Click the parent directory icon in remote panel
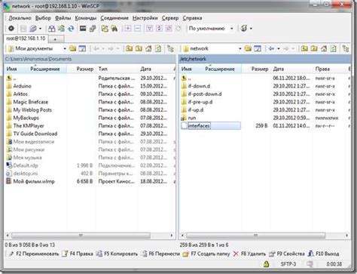 [x=304, y=48]
